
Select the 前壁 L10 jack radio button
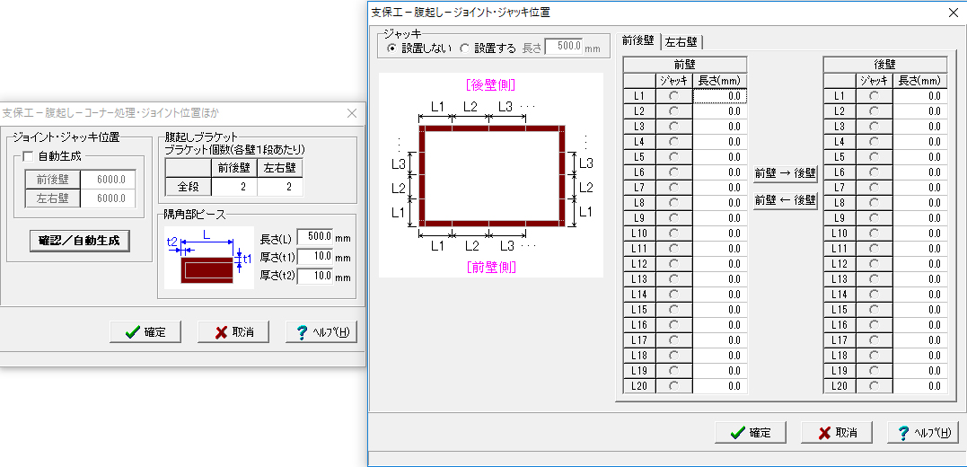click(673, 233)
